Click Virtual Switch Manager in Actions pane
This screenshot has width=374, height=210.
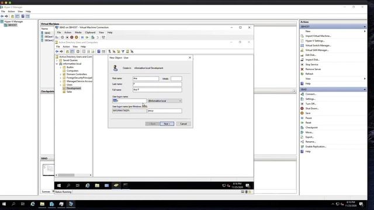[318, 45]
